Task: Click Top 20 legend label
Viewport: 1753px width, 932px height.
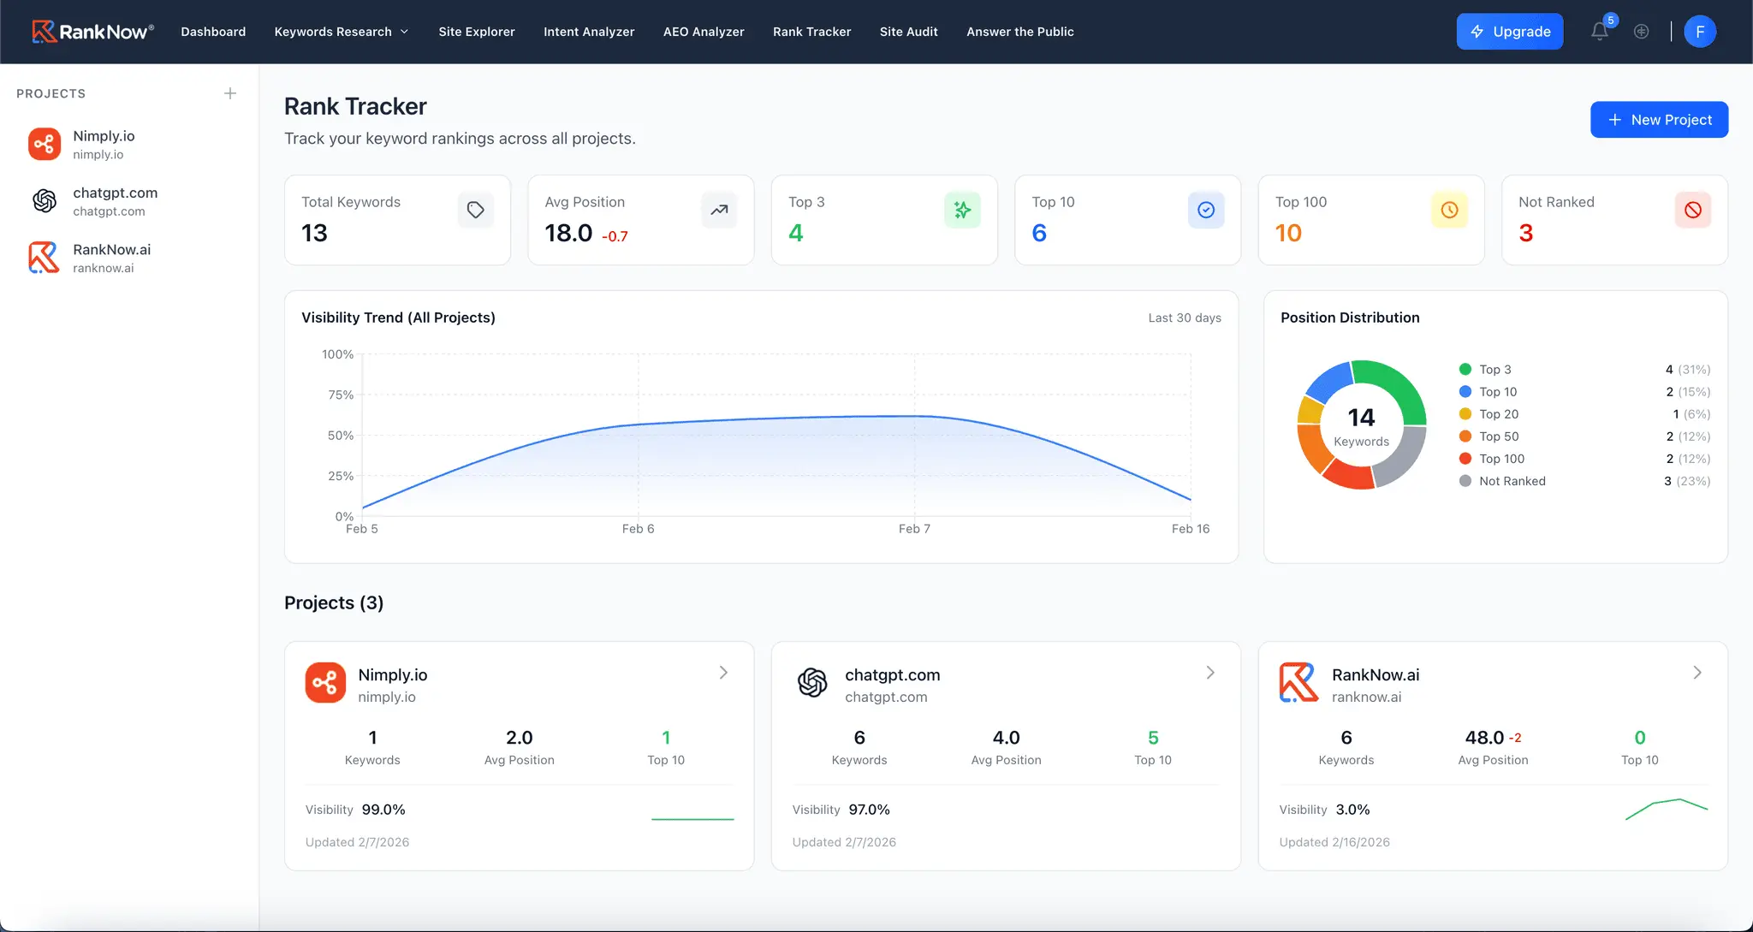Action: click(1499, 414)
